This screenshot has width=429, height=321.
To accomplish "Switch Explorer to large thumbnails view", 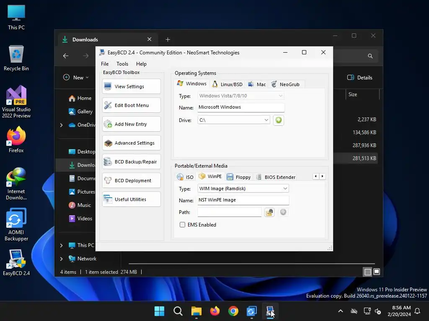I will tap(377, 272).
